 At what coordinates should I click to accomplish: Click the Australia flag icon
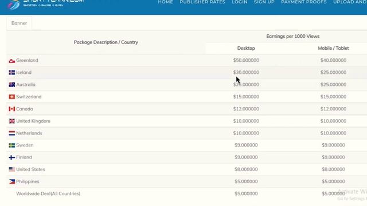coord(12,85)
